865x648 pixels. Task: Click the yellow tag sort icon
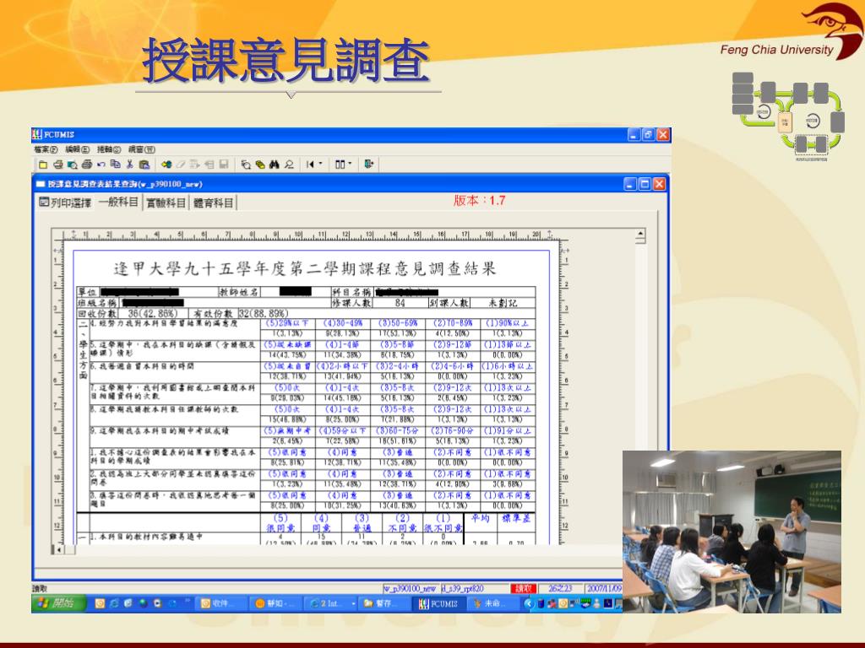point(260,165)
